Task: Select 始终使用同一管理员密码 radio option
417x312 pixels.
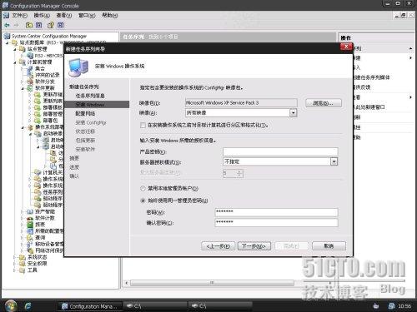Action: coord(143,201)
